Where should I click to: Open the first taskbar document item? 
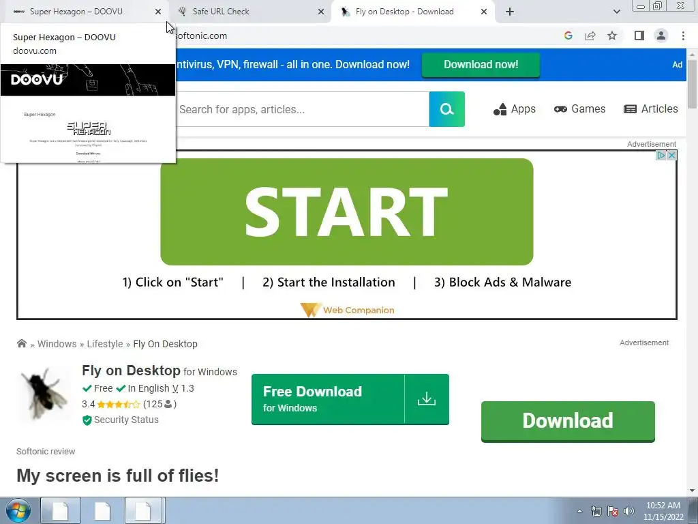coord(61,510)
